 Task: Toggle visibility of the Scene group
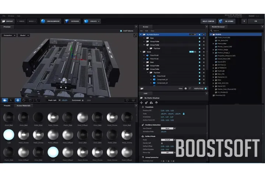[x=199, y=52]
